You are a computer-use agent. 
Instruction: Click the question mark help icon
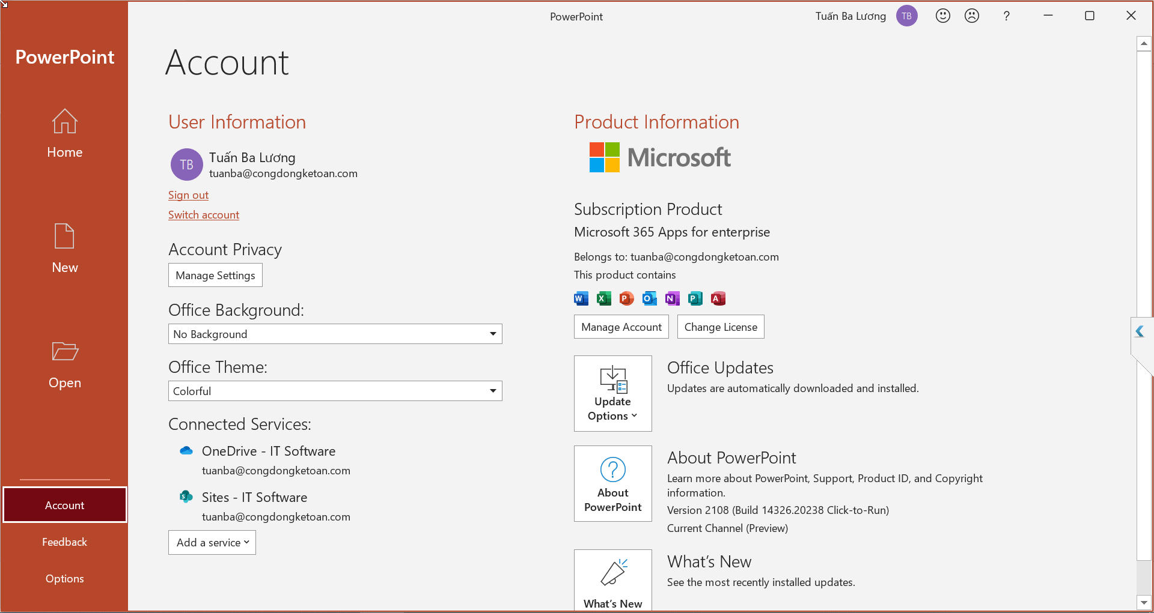point(1007,16)
